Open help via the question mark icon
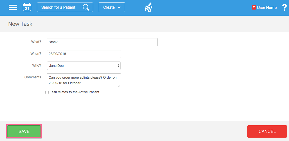The image size is (289, 141). tap(284, 8)
